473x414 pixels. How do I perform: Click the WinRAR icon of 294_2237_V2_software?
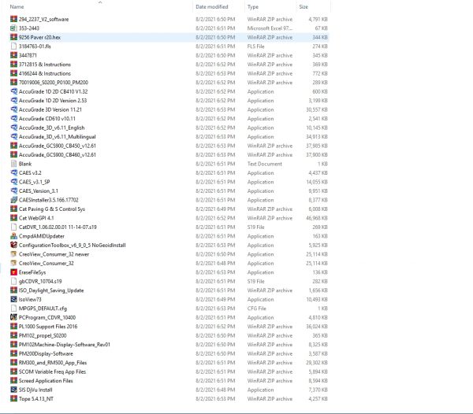point(13,19)
